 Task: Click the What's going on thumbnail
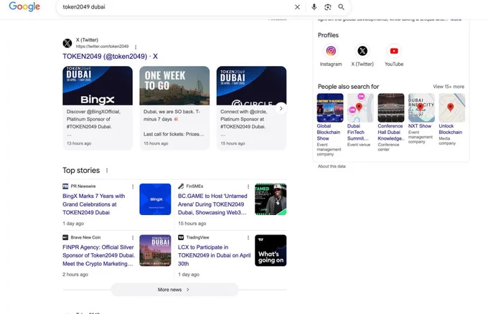click(x=271, y=250)
